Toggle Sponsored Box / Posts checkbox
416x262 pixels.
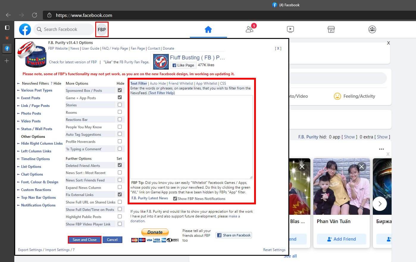coord(120,90)
